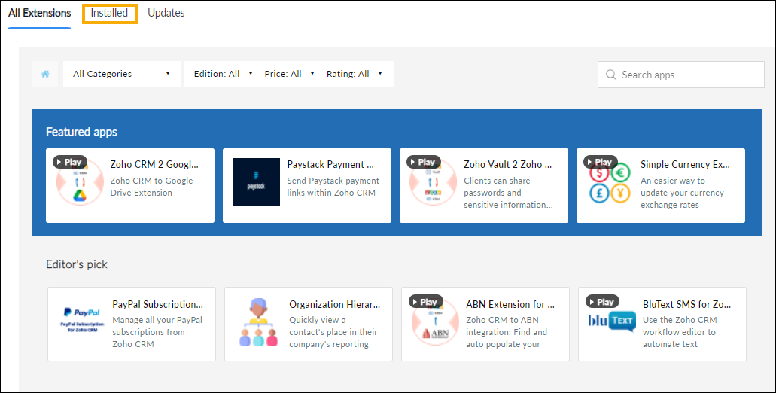The width and height of the screenshot is (776, 393).
Task: Click "An easier way to update" description
Action: pyautogui.click(x=682, y=193)
